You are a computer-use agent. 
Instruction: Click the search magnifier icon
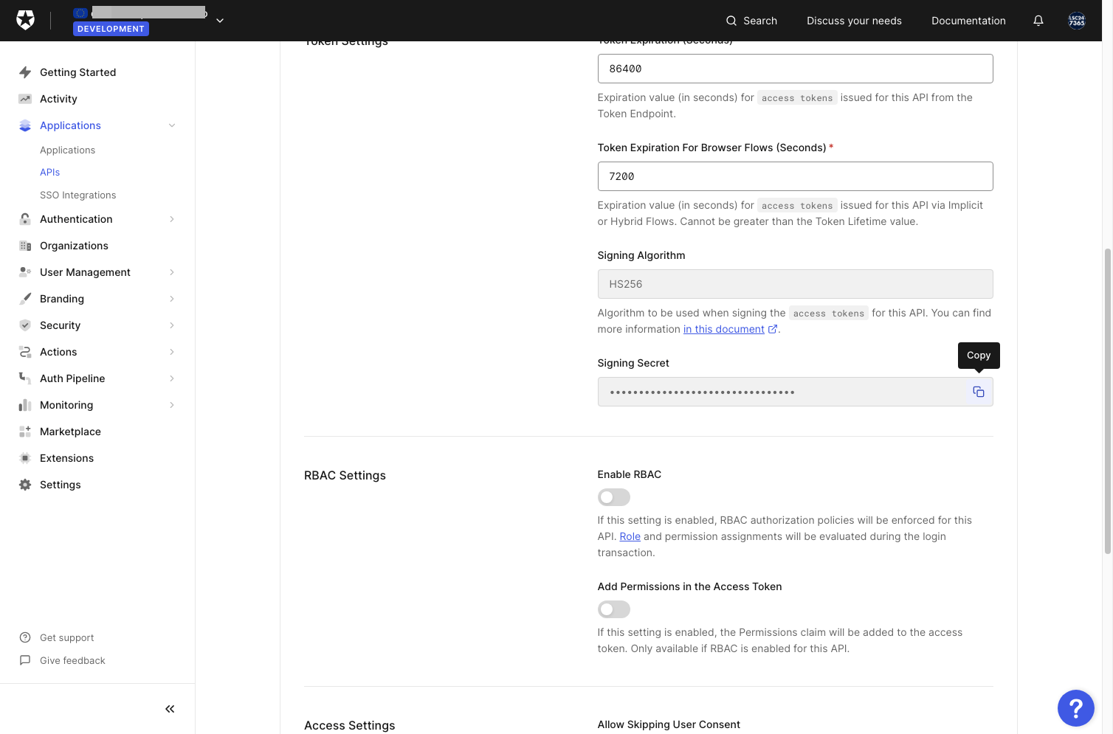(731, 21)
